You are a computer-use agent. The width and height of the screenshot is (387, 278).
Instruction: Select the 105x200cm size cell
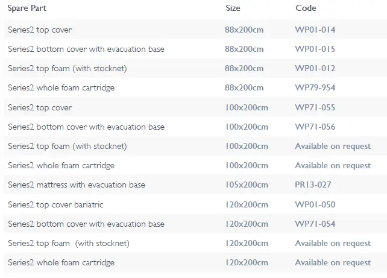click(x=247, y=185)
